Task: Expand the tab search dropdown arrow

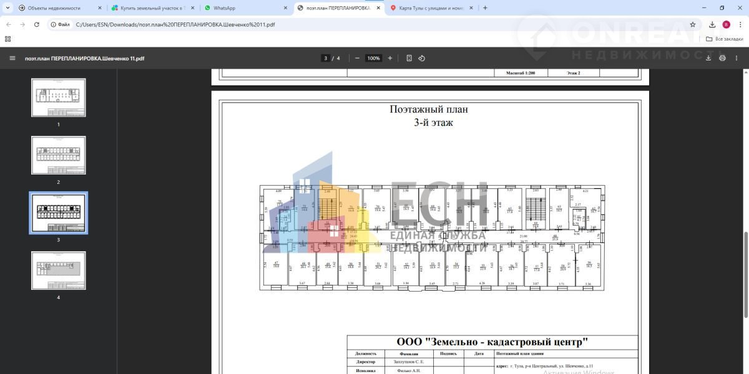Action: (7, 8)
